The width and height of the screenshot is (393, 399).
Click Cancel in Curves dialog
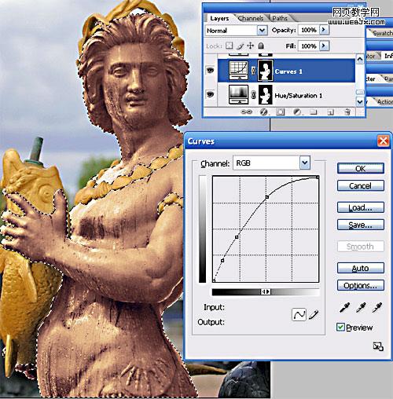361,185
